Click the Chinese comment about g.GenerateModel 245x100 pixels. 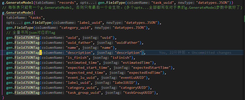(x=121, y=8)
